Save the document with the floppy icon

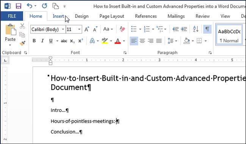[19, 6]
